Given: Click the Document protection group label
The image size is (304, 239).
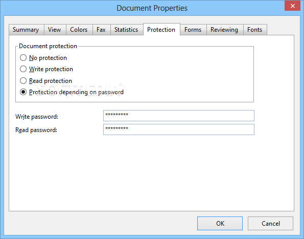Looking at the screenshot, I should pyautogui.click(x=48, y=46).
